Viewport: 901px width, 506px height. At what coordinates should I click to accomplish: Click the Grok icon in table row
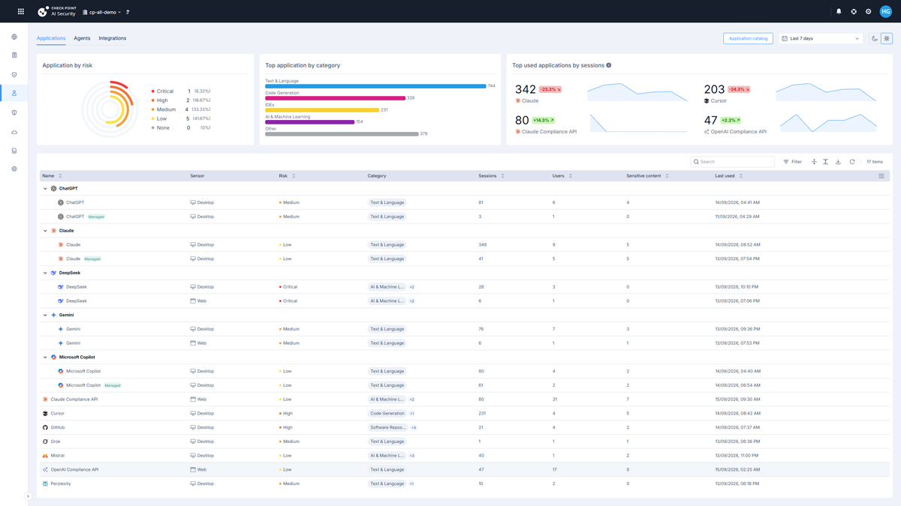click(x=45, y=442)
